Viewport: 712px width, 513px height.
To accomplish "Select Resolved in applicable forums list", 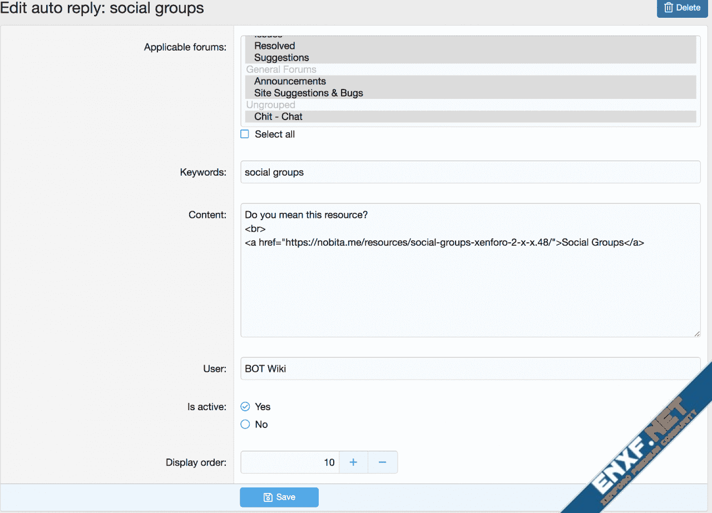I will click(x=275, y=46).
